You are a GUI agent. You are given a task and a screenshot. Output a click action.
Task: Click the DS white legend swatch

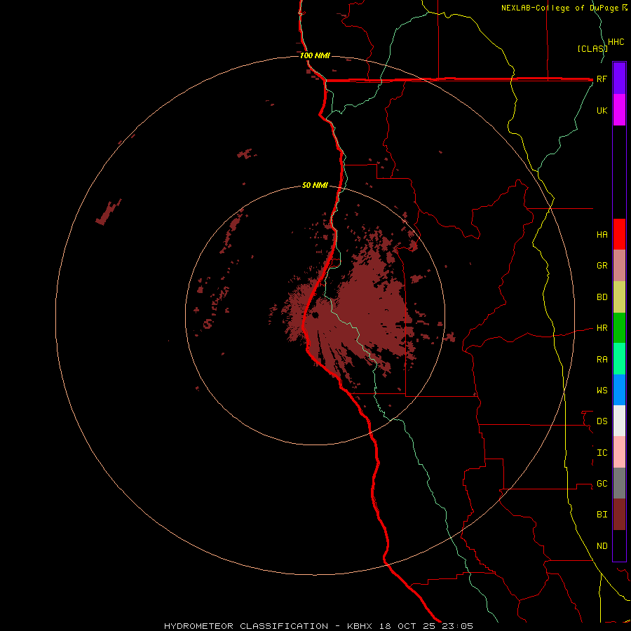619,421
